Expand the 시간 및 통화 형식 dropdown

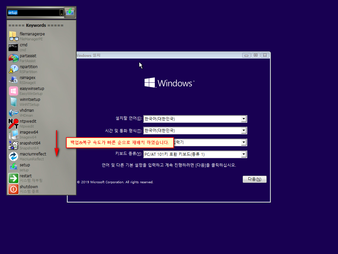tap(244, 130)
